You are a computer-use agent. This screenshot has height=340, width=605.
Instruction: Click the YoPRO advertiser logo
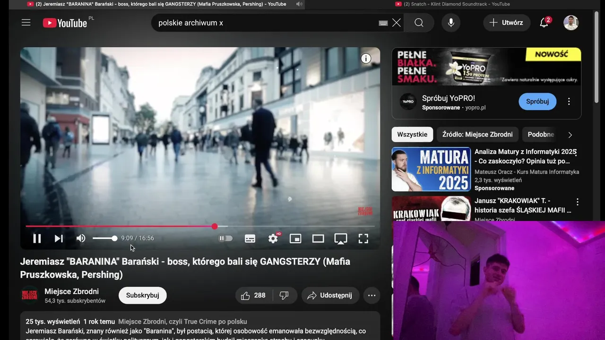408,102
